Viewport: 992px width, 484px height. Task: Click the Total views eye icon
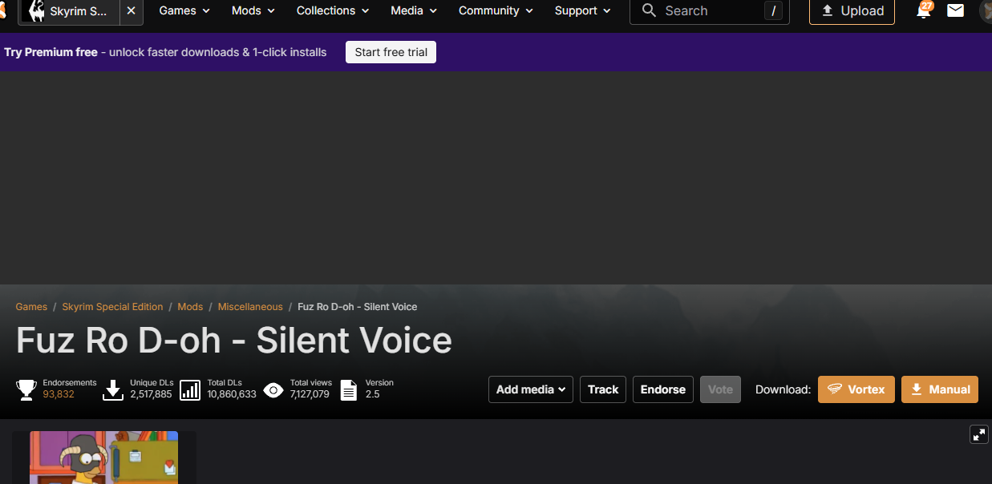coord(273,390)
